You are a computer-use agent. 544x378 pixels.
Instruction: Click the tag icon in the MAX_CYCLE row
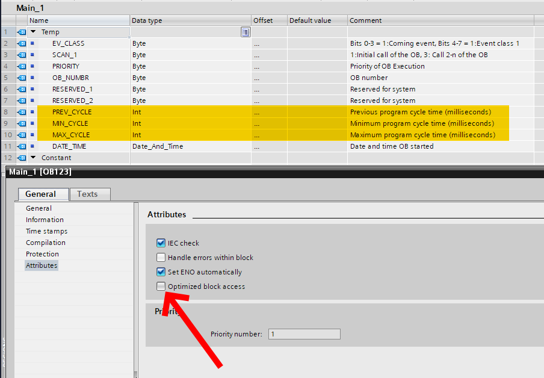22,135
